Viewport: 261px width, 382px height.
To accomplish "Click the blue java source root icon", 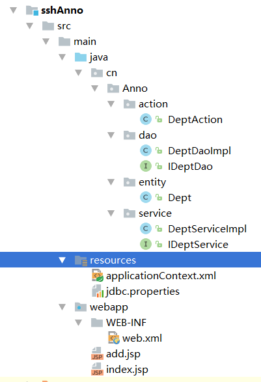I will (81, 57).
